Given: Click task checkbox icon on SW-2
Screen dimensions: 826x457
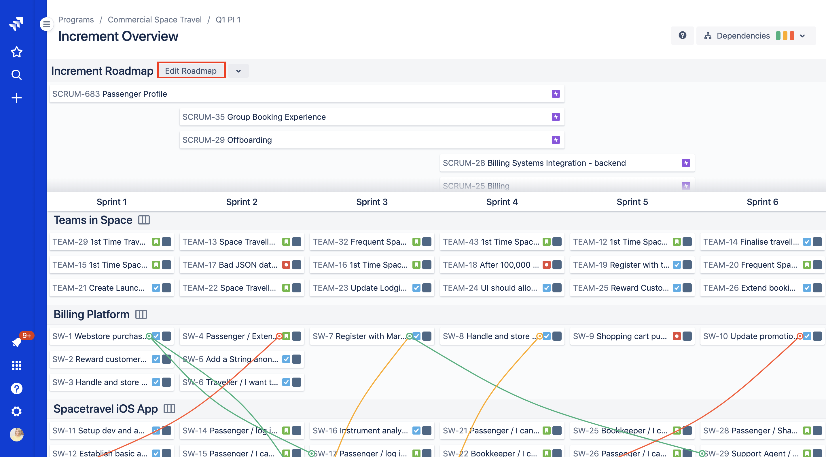Looking at the screenshot, I should coord(156,359).
